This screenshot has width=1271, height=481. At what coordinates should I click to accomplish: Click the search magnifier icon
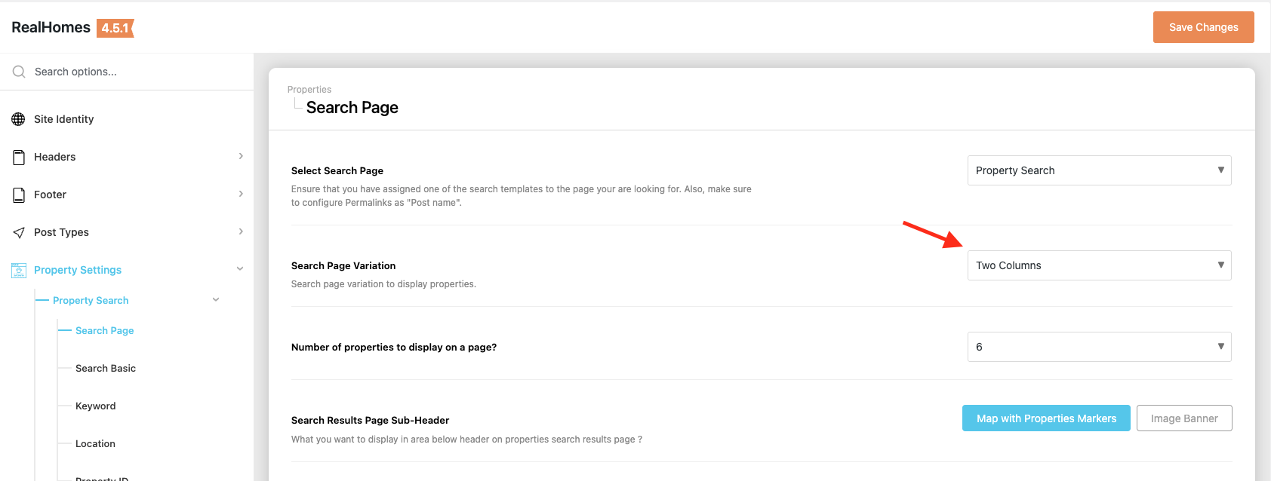point(19,72)
